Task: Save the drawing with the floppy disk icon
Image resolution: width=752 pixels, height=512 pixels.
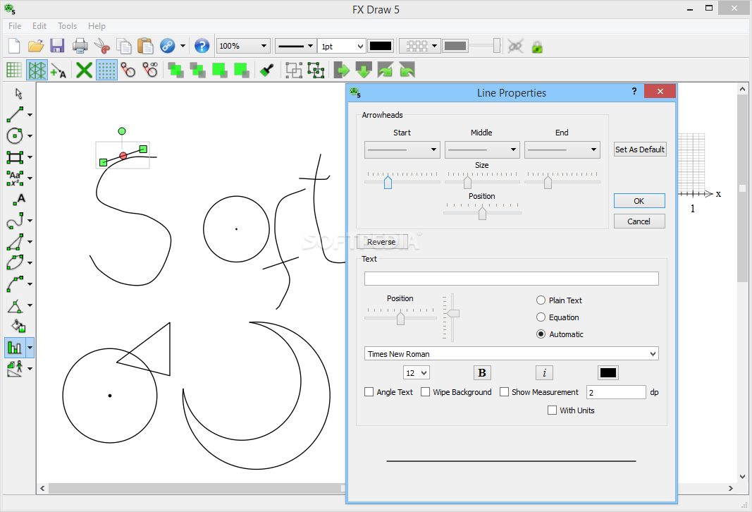Action: pyautogui.click(x=57, y=46)
